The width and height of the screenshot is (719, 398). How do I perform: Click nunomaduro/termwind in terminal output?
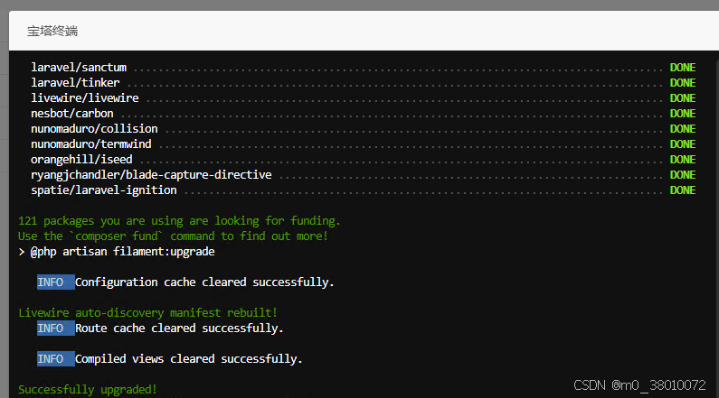(90, 144)
